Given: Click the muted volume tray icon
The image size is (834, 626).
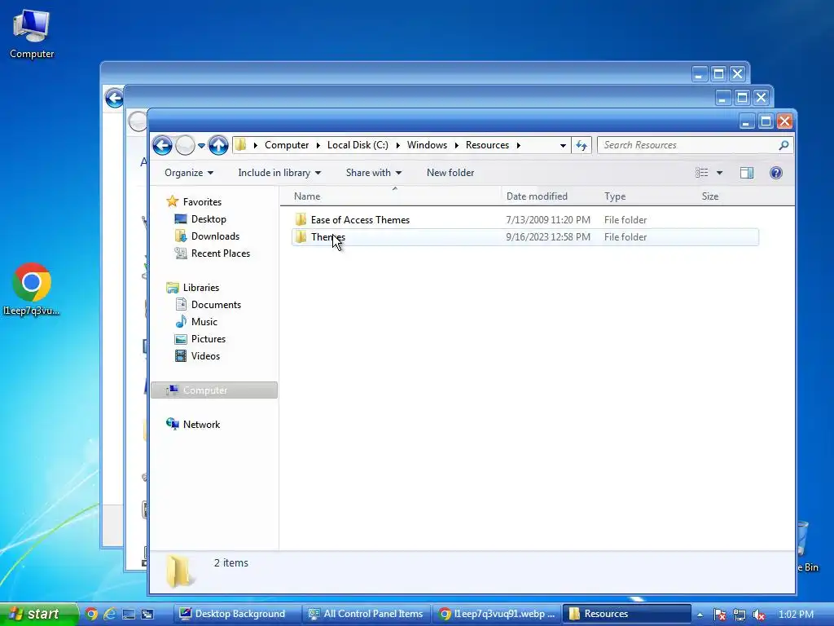Looking at the screenshot, I should 758,615.
